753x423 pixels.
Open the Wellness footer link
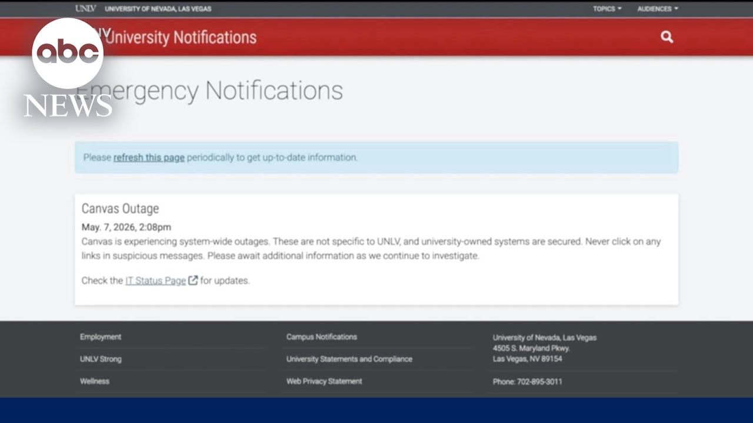tap(95, 381)
